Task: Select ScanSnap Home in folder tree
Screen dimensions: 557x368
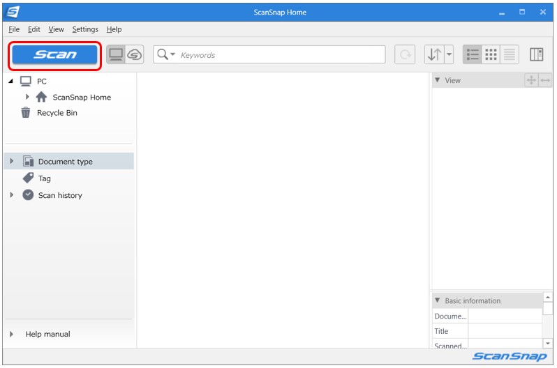Action: pyautogui.click(x=82, y=98)
